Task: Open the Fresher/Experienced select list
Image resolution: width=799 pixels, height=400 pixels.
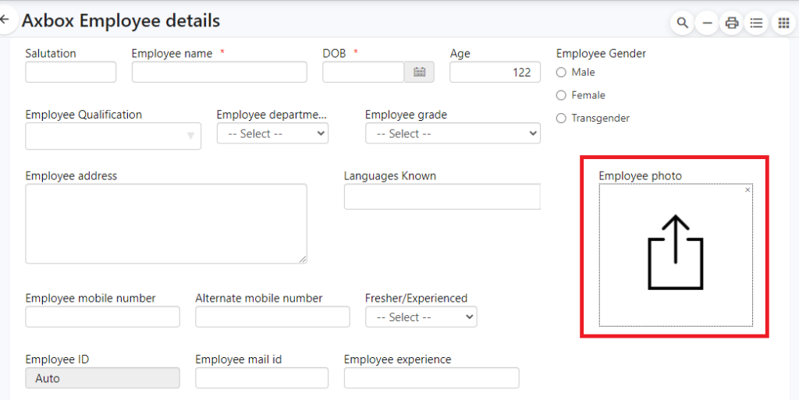Action: 421,317
